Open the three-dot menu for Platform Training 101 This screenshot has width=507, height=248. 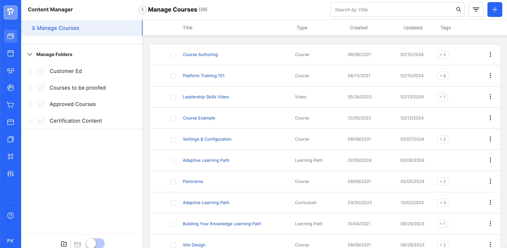point(490,76)
